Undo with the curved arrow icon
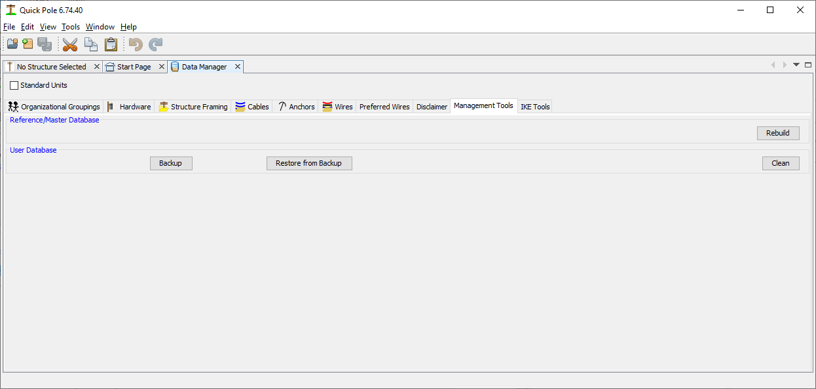 [136, 45]
